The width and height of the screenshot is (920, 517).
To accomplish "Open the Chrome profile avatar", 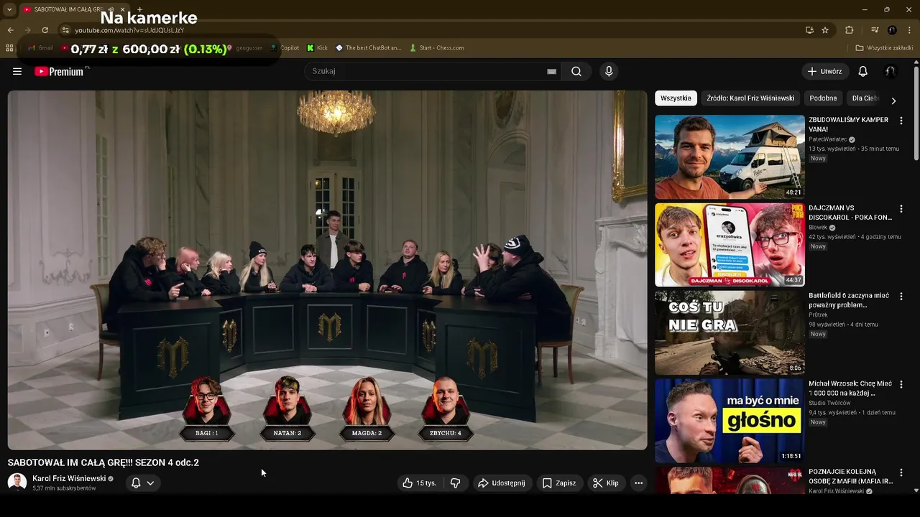I will (x=892, y=30).
